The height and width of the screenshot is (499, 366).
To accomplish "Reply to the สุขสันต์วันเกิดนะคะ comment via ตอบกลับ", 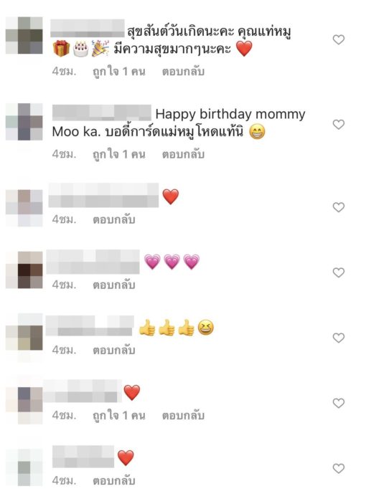I will point(183,72).
